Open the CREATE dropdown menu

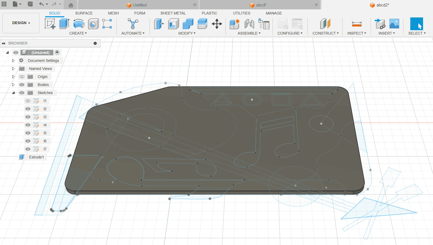pyautogui.click(x=78, y=33)
